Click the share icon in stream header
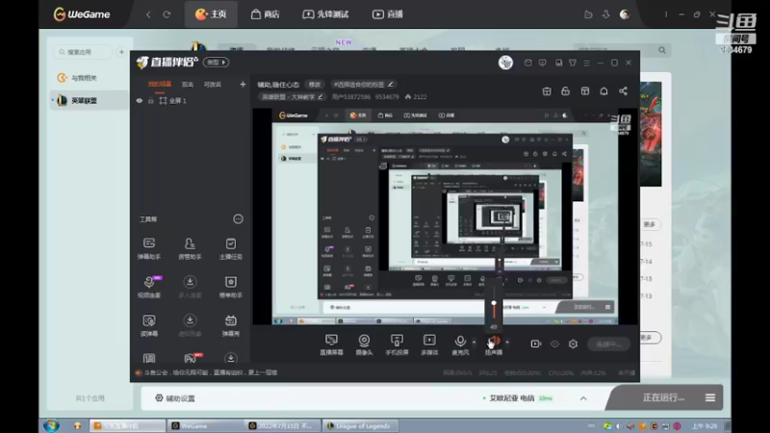Viewport: 770px width, 433px height. (623, 91)
